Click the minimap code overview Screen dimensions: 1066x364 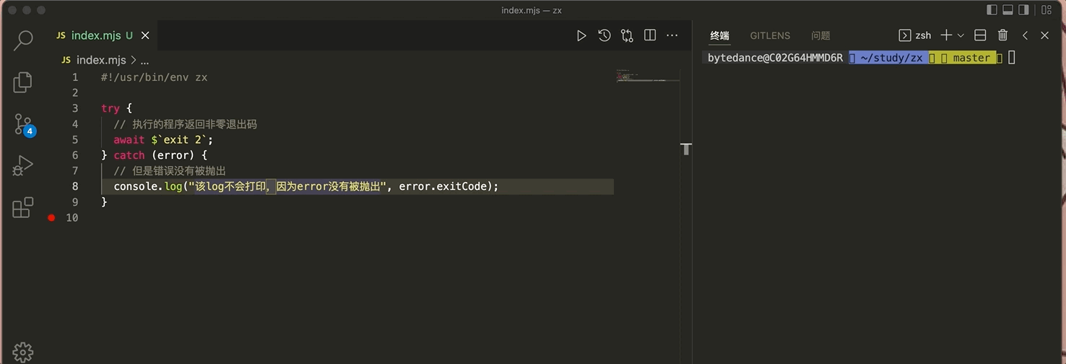pos(648,75)
